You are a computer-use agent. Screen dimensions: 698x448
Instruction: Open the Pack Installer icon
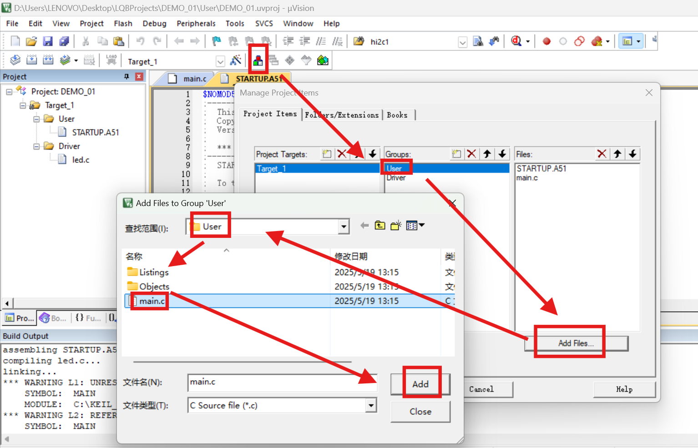pyautogui.click(x=323, y=60)
